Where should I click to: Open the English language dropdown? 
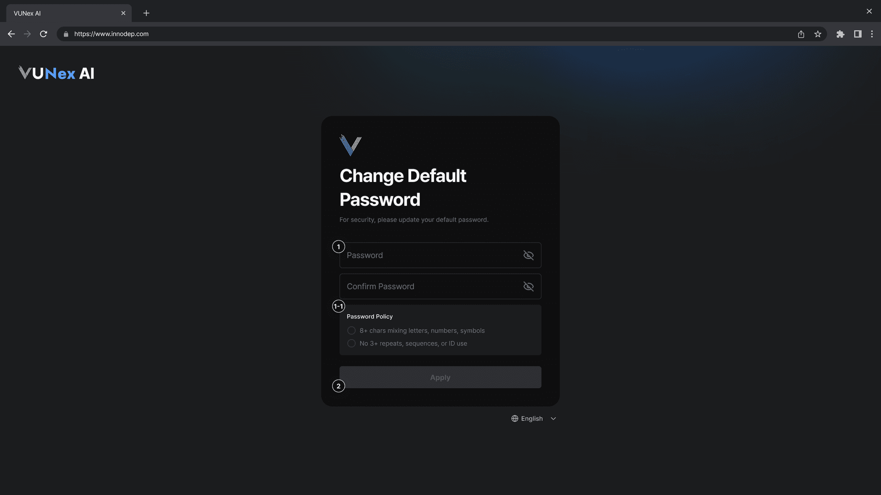click(x=532, y=418)
